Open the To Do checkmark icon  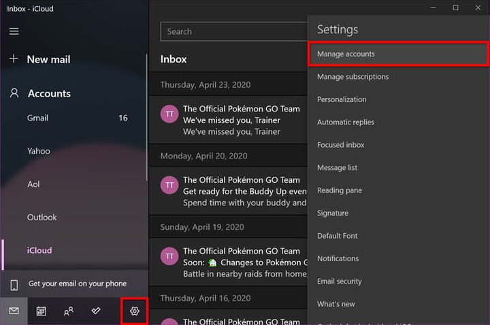click(x=96, y=311)
